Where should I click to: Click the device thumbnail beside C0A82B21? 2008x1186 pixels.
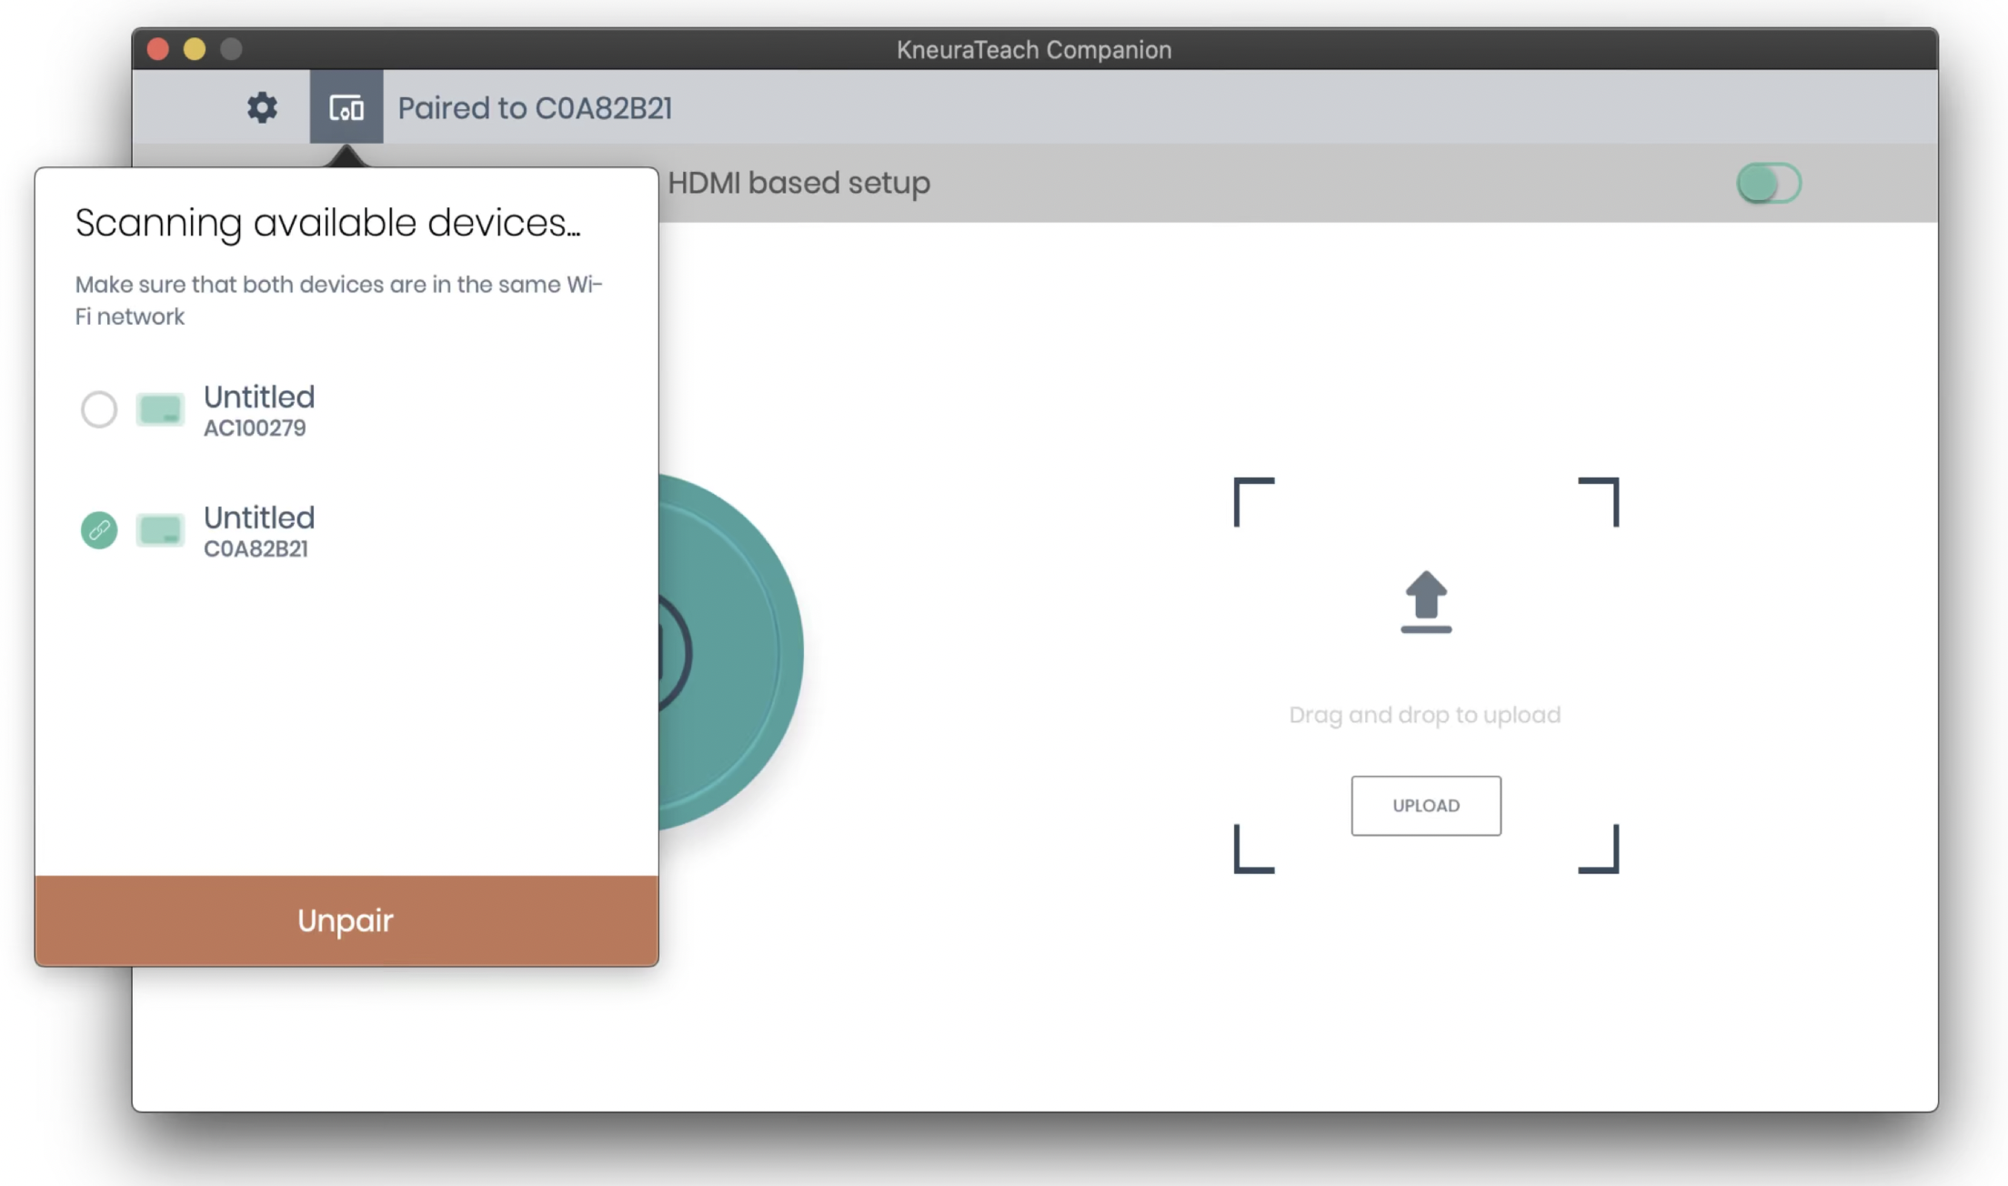[160, 530]
